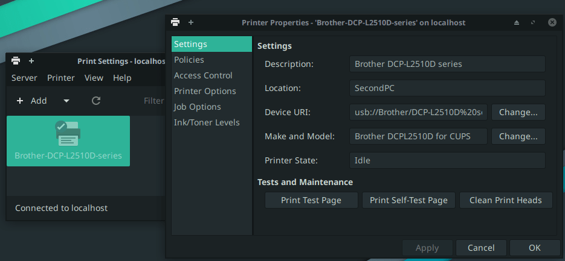This screenshot has height=261, width=565.
Task: Open the Printer Options section
Action: pyautogui.click(x=211, y=91)
